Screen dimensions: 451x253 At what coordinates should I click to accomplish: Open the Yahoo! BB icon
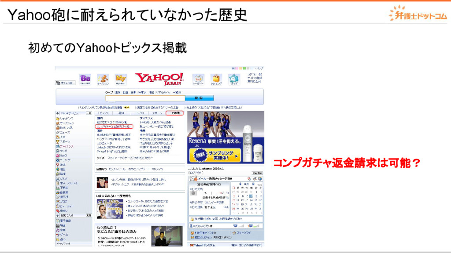[85, 79]
